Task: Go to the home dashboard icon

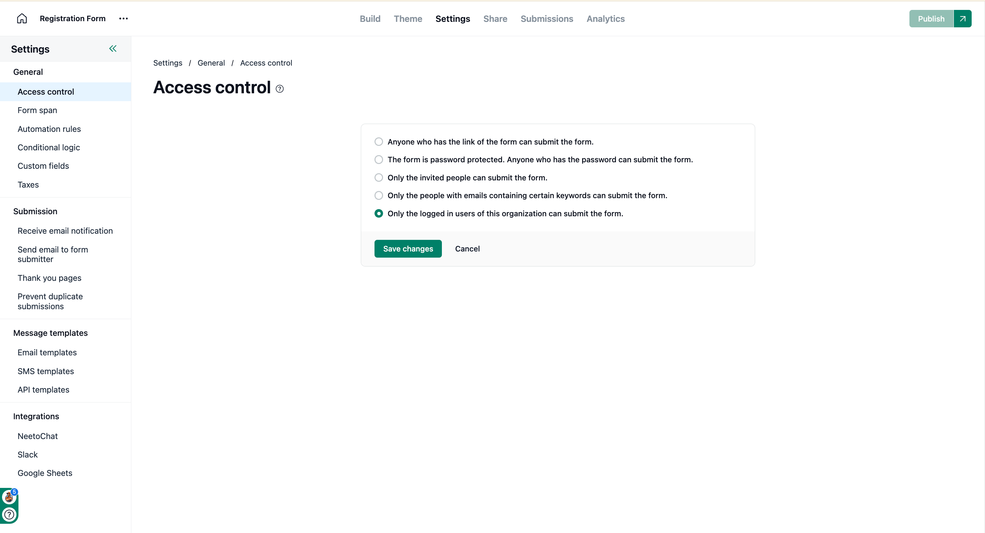Action: point(22,18)
